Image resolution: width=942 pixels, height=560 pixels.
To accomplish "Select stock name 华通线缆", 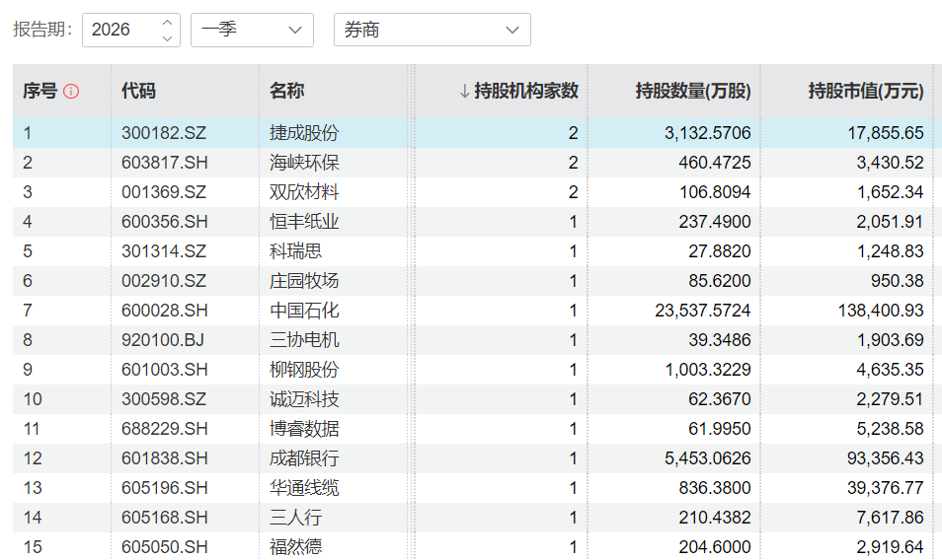I will (304, 488).
